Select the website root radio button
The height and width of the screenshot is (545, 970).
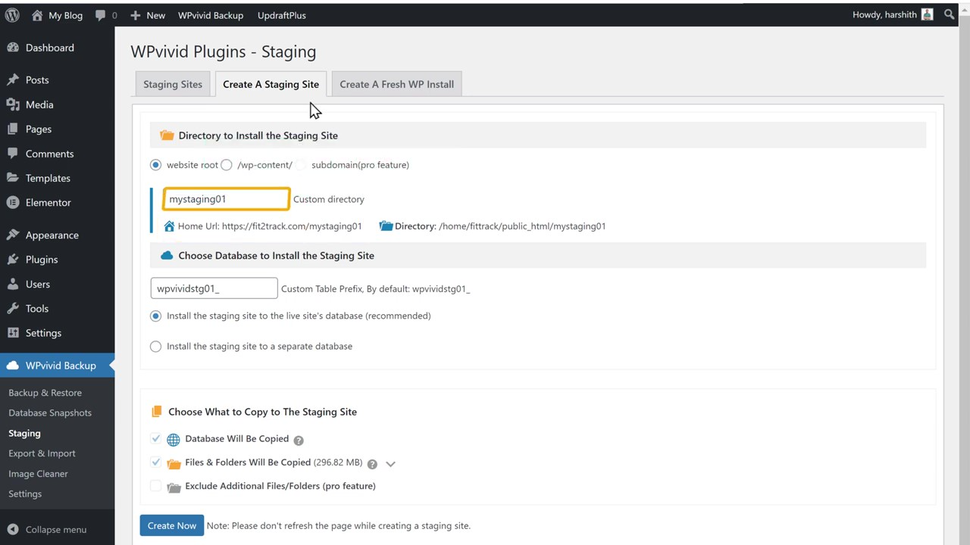coord(155,164)
